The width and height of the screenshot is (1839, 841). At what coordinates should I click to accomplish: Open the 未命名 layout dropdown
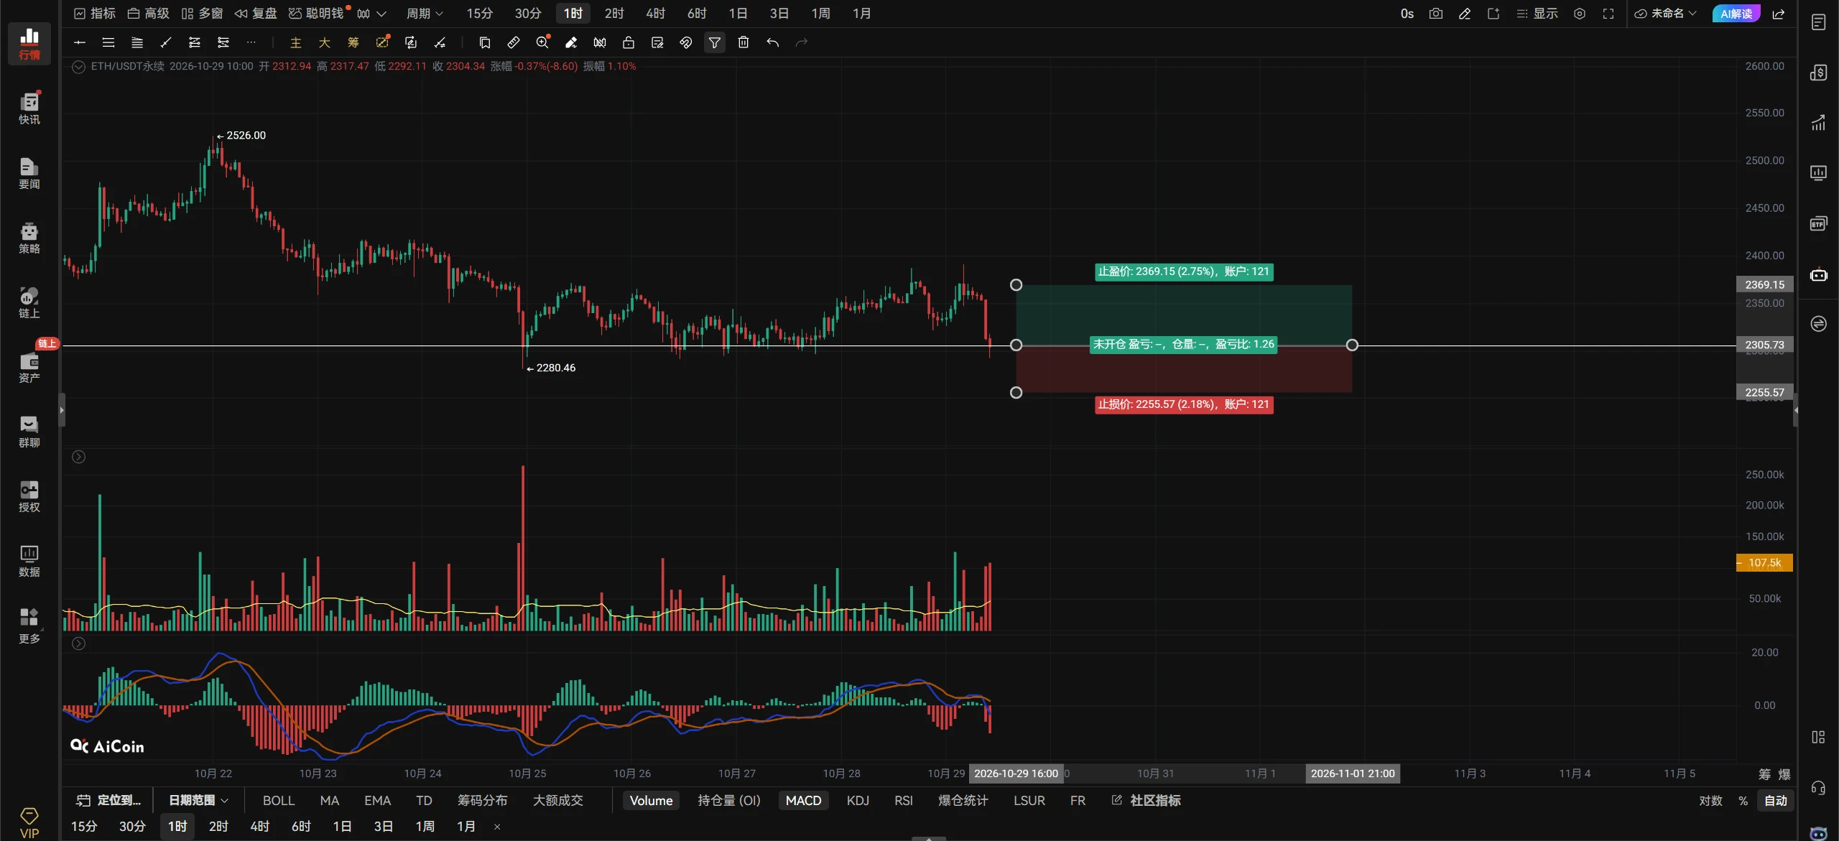pos(1664,14)
